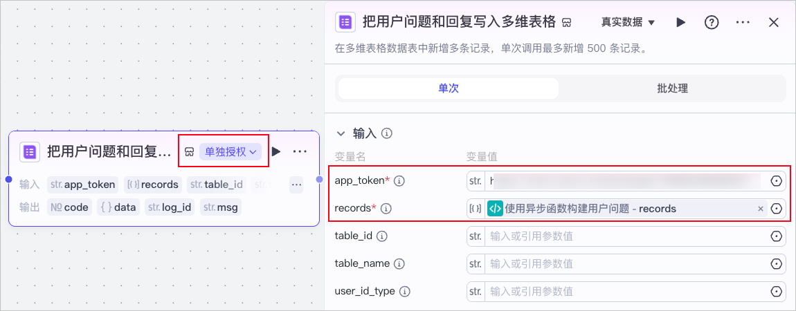Open help via question mark icon
Viewport: 796px width, 311px height.
712,22
